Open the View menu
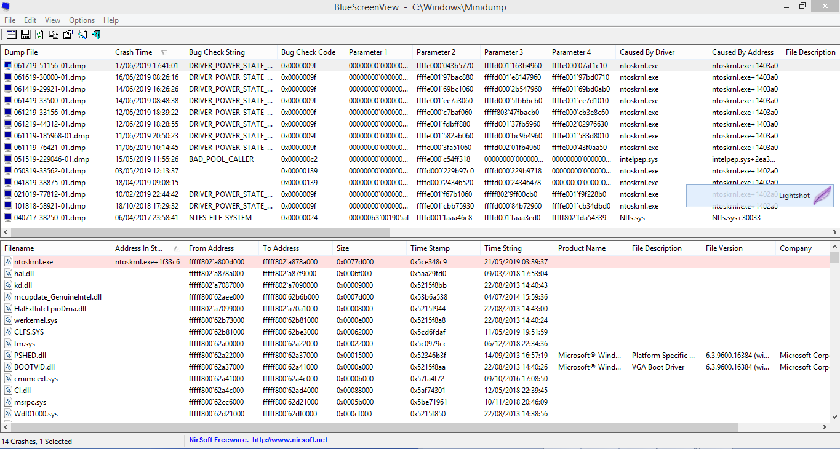This screenshot has width=840, height=449. click(x=53, y=20)
